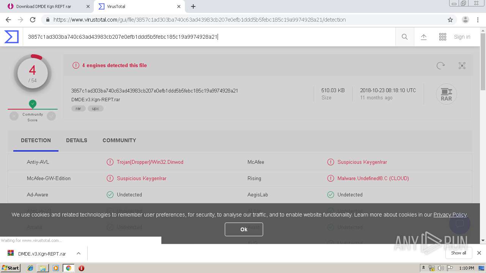Click the file hash text in summary
The width and height of the screenshot is (486, 273).
tap(155, 91)
